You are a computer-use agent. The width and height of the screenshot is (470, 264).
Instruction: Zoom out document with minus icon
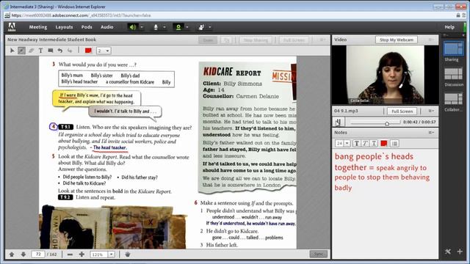coord(70,254)
